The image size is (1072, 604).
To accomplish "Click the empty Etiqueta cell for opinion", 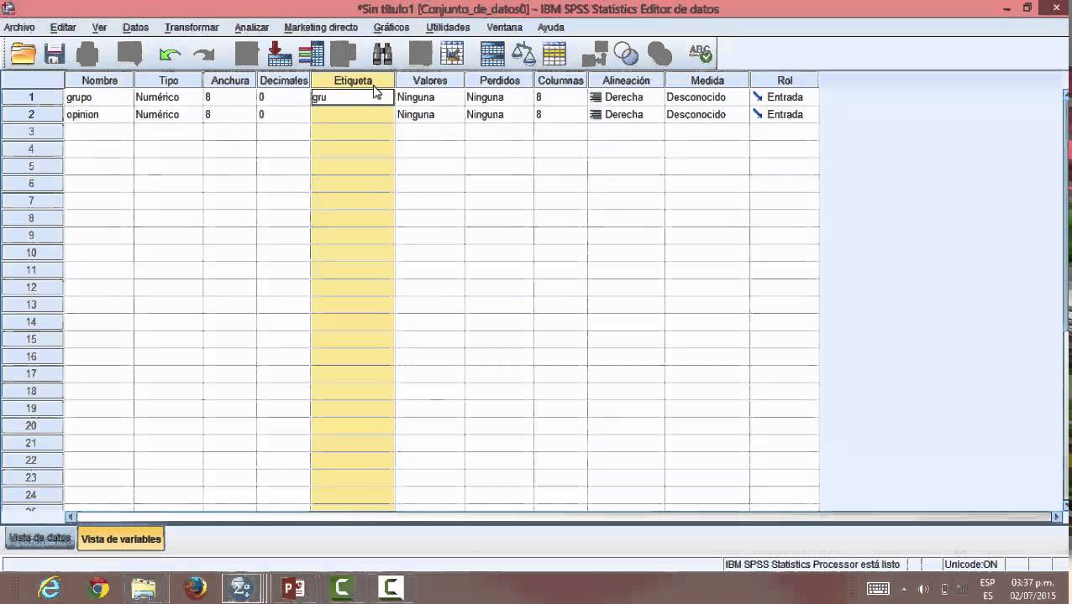I will tap(353, 114).
